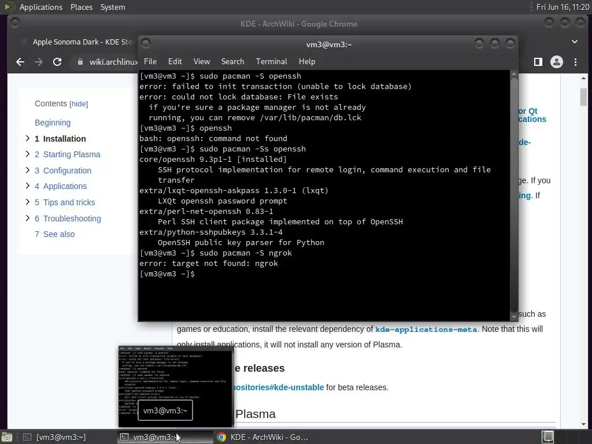Expand the Starting Plasma section chevron
Viewport: 592px width, 444px height.
coord(28,154)
